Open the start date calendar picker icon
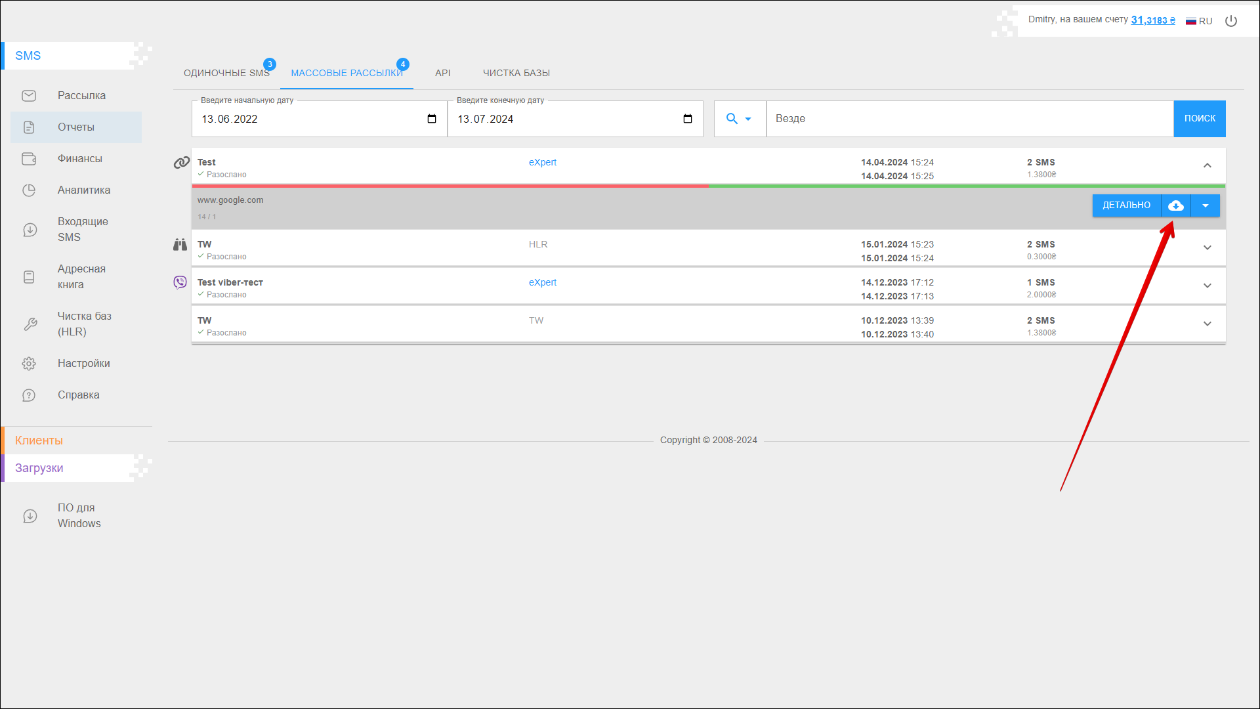The width and height of the screenshot is (1260, 709). (x=432, y=119)
